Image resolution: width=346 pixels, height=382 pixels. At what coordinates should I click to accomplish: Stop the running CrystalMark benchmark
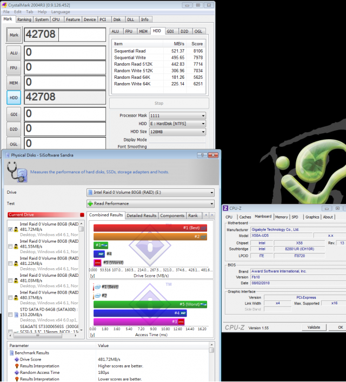pos(159,103)
